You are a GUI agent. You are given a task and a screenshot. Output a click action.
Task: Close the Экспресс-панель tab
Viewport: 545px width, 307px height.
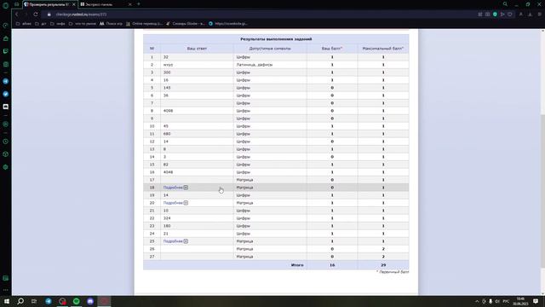(x=130, y=4)
